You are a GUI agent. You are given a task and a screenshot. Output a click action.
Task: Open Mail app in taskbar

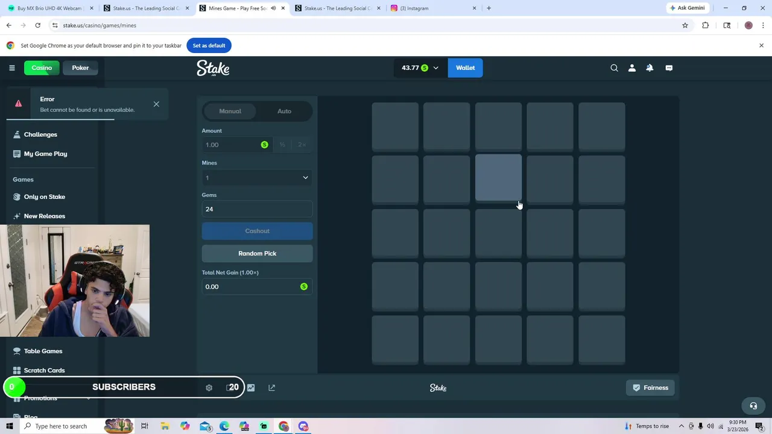(205, 426)
